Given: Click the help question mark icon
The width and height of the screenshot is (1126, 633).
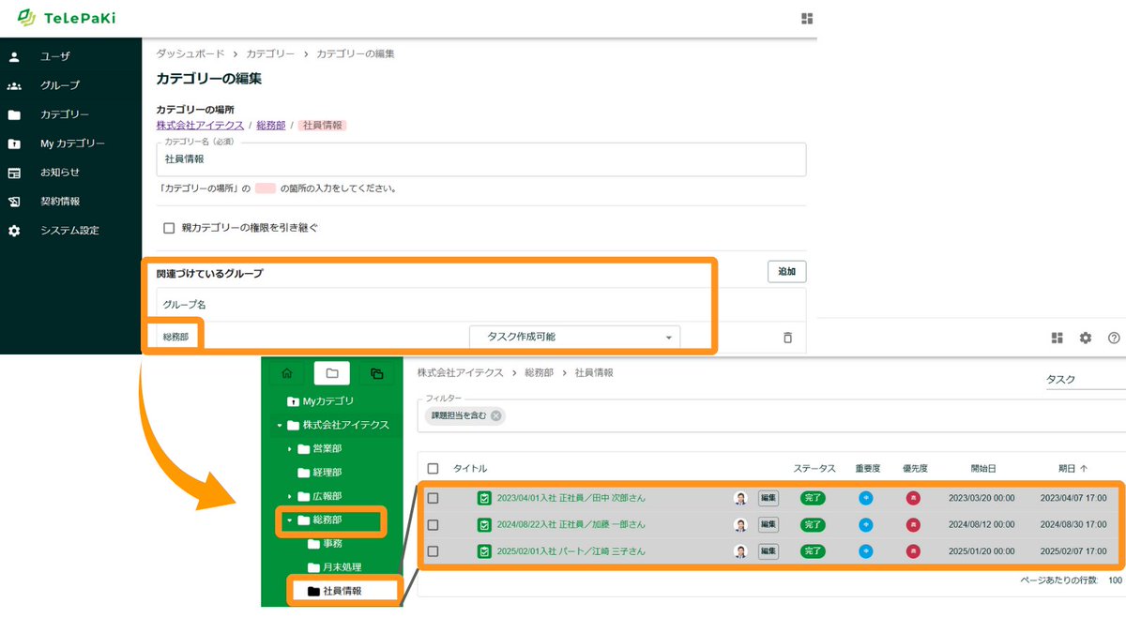Looking at the screenshot, I should pos(1114,338).
